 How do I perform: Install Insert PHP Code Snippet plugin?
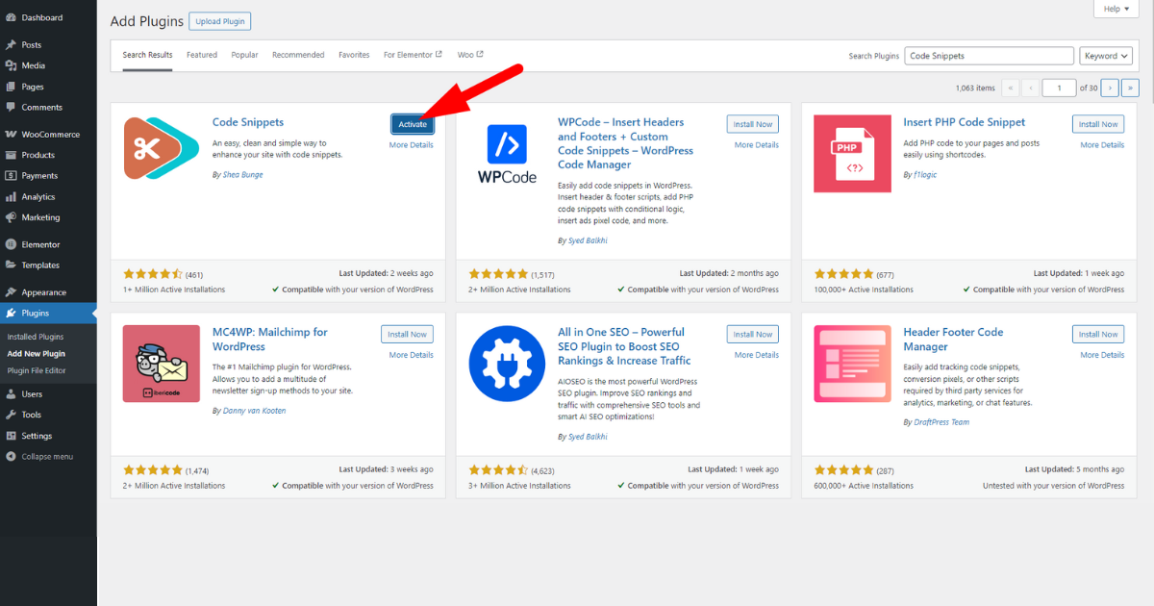(x=1098, y=124)
